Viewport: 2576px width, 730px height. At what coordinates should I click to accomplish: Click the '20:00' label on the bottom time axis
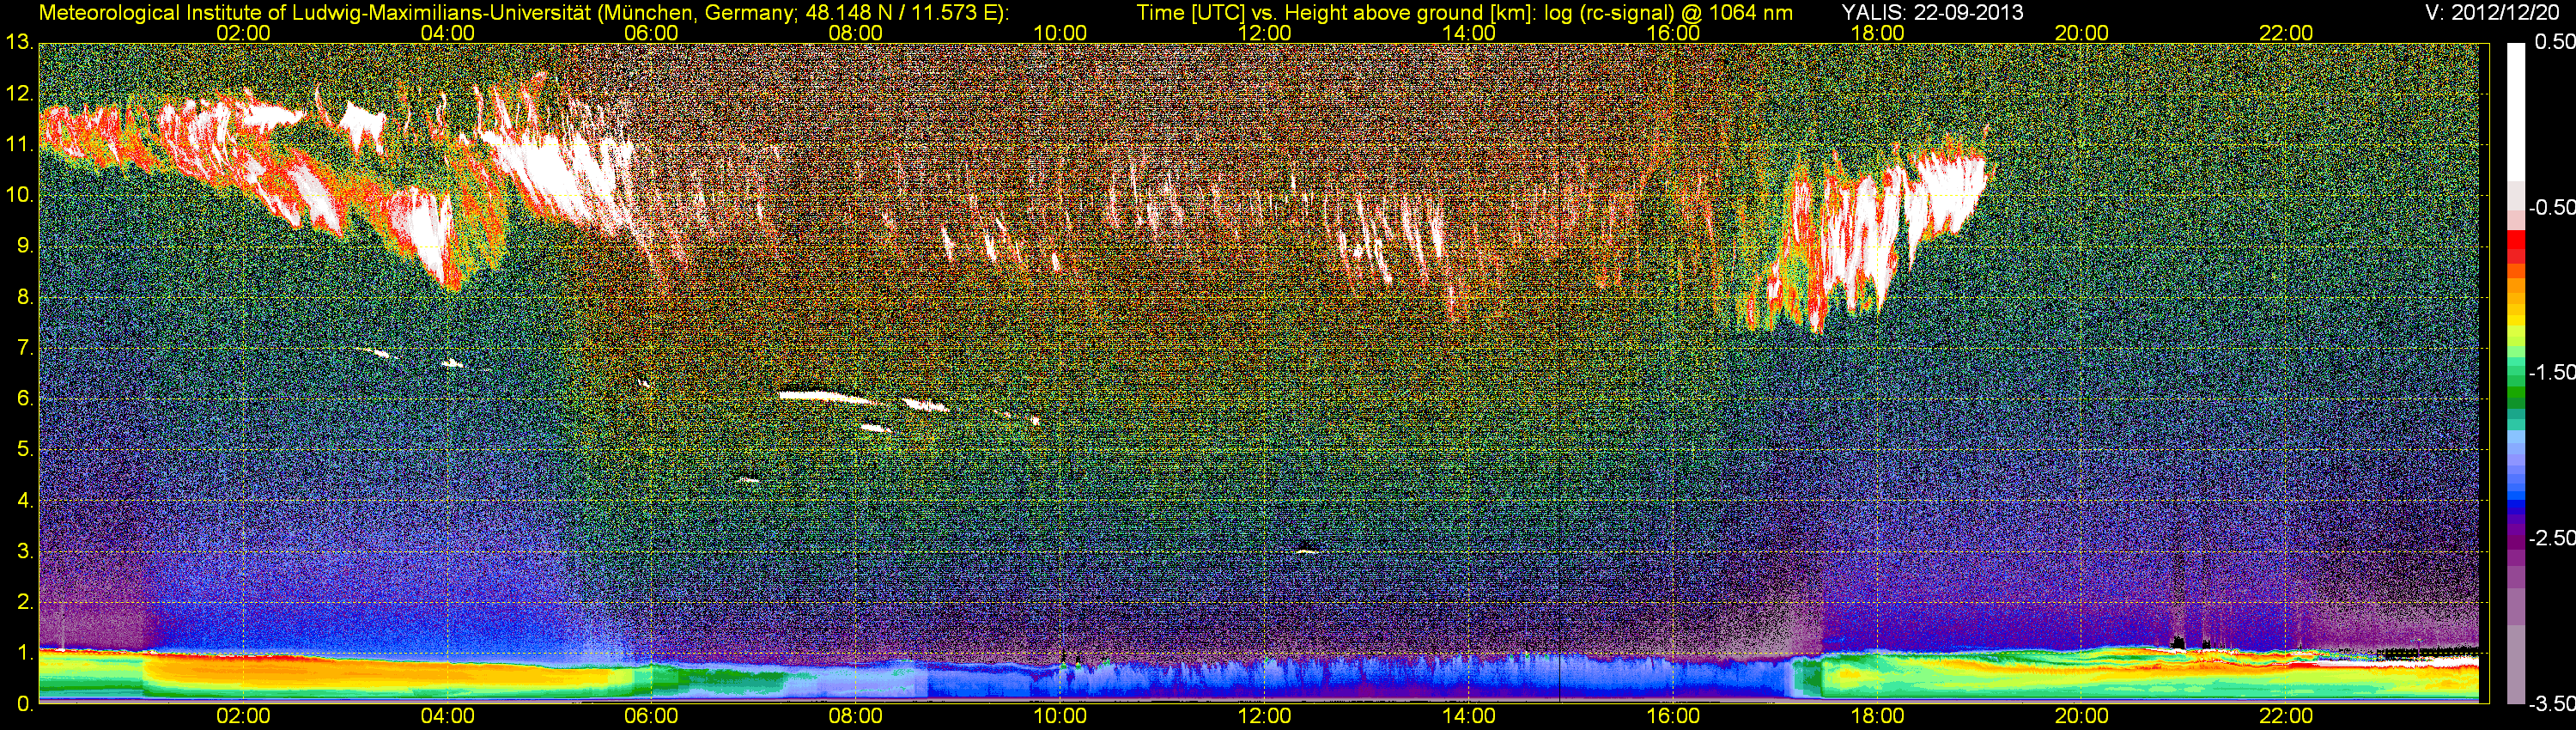[2082, 716]
